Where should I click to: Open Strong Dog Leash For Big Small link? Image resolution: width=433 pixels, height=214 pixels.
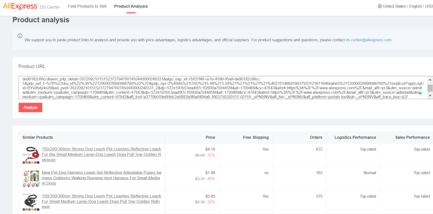coord(101,154)
